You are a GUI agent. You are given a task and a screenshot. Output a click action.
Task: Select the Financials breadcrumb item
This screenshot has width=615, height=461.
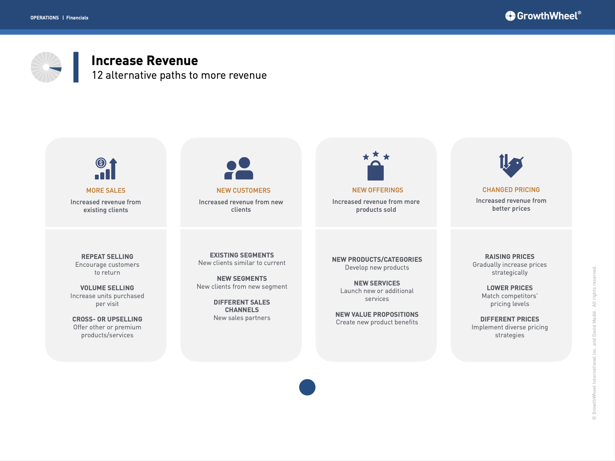tap(77, 17)
